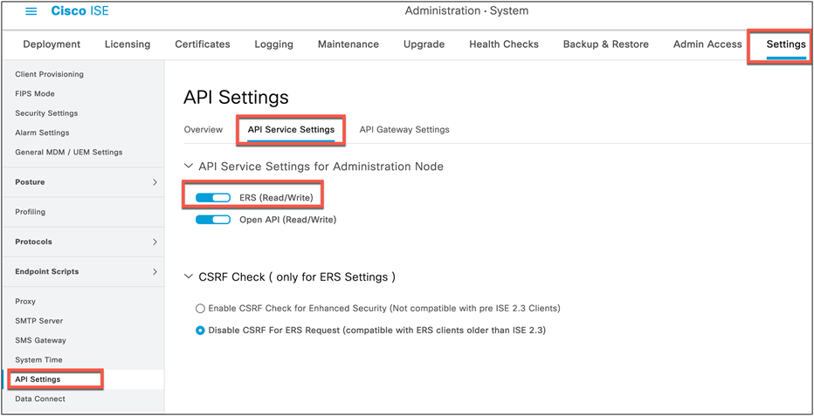
Task: Toggle the ERS (Read/Write) switch
Action: tap(213, 197)
